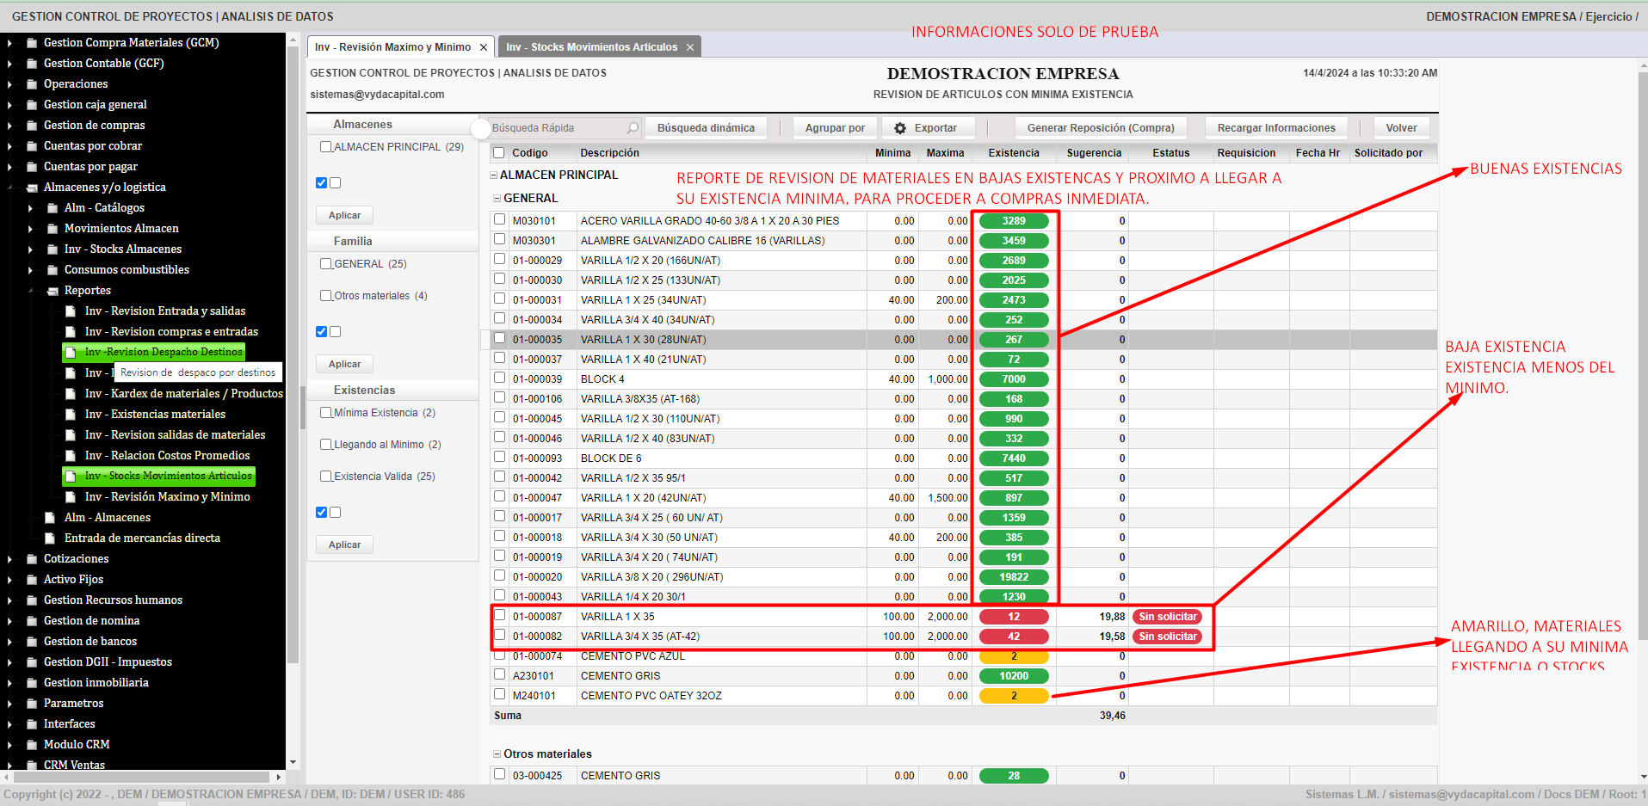
Task: Open Inv - Kardex de materiales / Productos
Action: [183, 394]
